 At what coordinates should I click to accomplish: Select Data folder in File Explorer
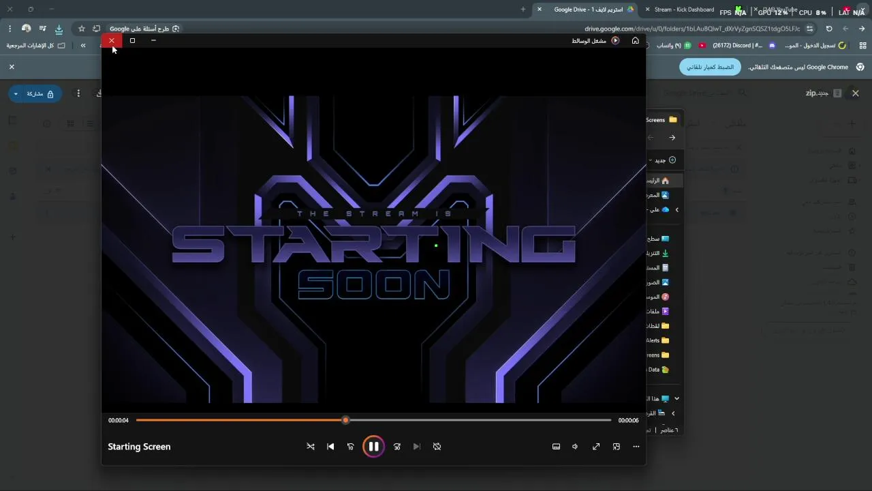658,370
